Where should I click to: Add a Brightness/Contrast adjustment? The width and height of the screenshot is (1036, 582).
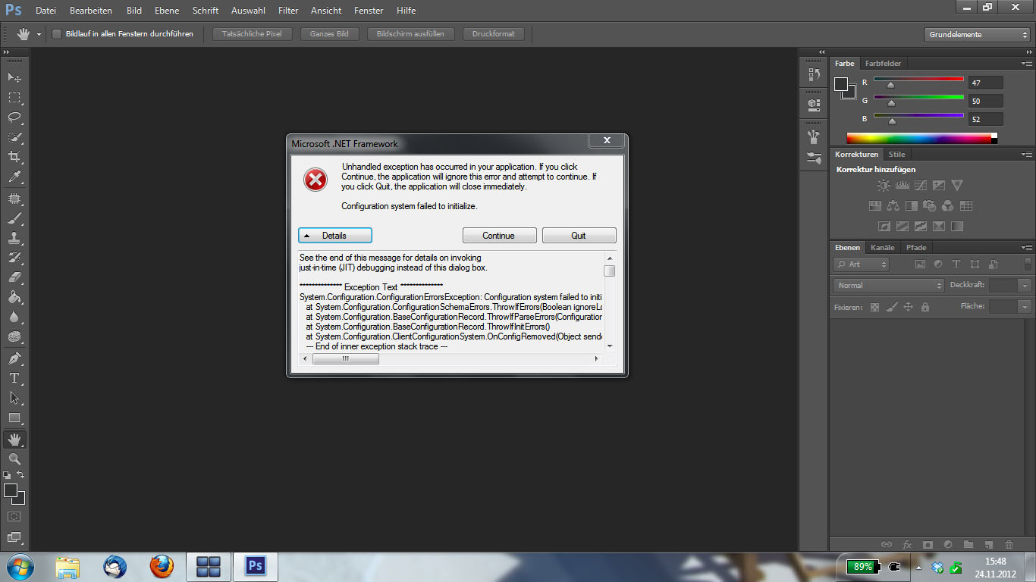[884, 185]
